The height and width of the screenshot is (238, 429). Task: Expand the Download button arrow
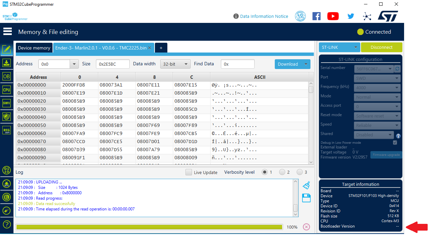pyautogui.click(x=306, y=64)
